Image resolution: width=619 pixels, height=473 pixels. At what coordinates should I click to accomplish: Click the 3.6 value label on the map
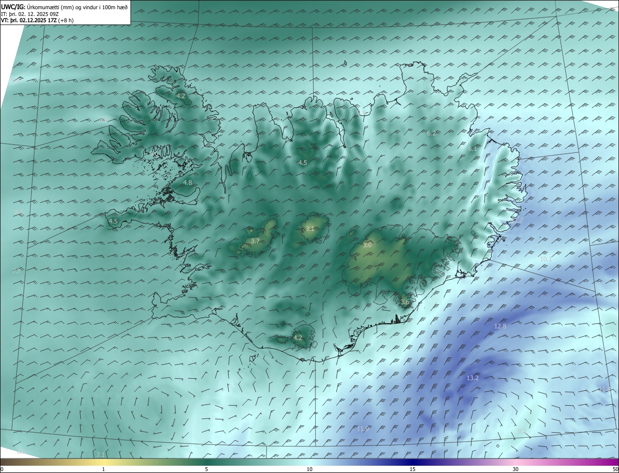click(x=405, y=302)
